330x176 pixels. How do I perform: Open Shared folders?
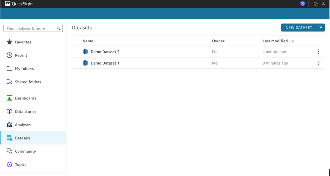(x=28, y=82)
